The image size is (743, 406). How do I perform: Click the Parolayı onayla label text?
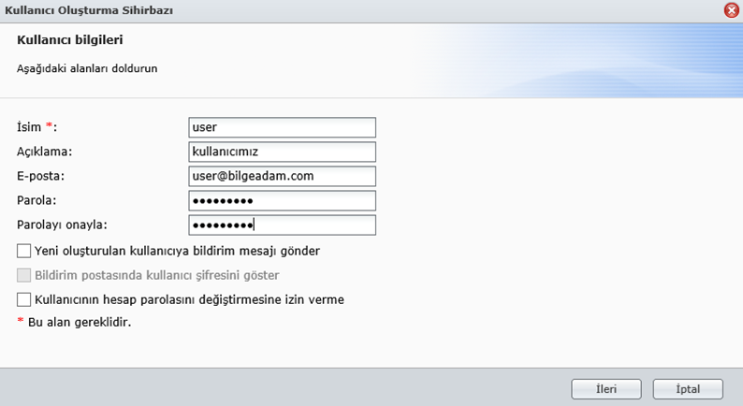(62, 225)
